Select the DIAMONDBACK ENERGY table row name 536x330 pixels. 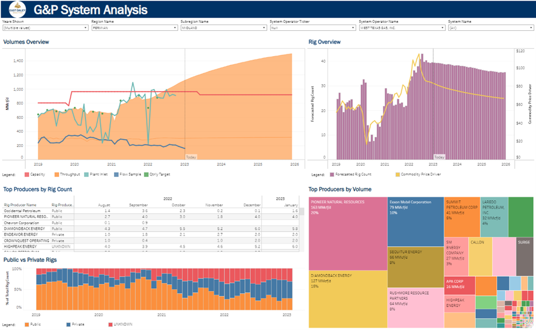click(x=24, y=229)
